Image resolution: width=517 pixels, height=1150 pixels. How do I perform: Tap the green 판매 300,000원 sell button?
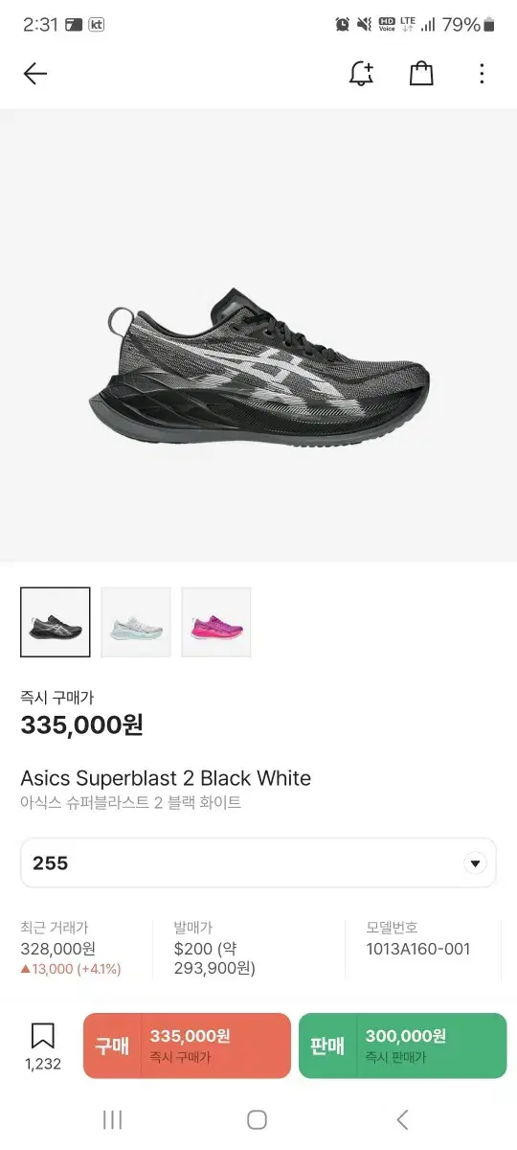click(x=403, y=1046)
